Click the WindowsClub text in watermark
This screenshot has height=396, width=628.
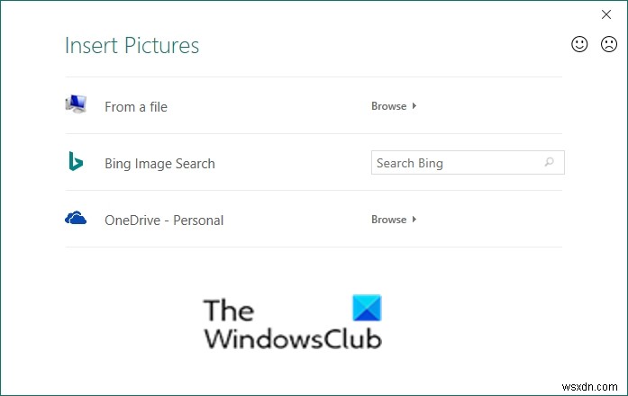click(x=293, y=337)
